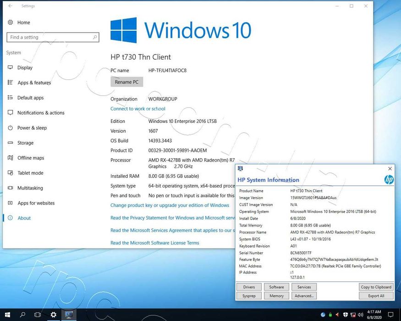Open Task View from taskbar

(x=38, y=315)
